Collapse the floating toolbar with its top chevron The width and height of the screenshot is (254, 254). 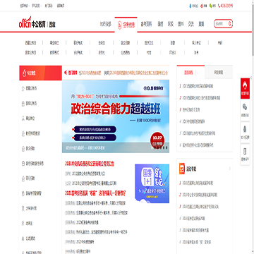tap(251, 78)
